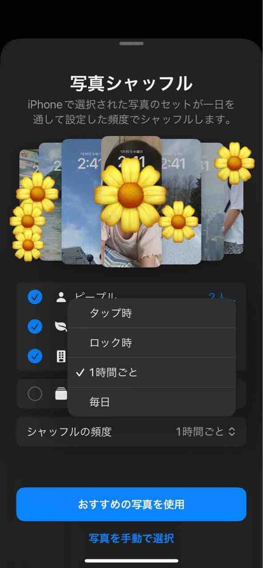Screen dimensions: 263x568
Task: Select the checked 1時間ごと menu option
Action: (x=152, y=373)
